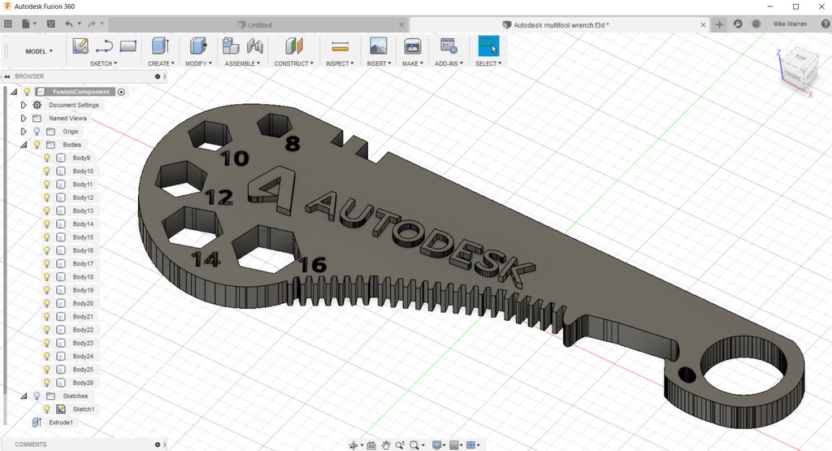Open Mike Warren account menu
Image resolution: width=832 pixels, height=451 pixels.
[790, 24]
